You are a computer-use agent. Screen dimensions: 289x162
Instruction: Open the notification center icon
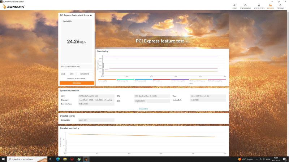click(285, 159)
